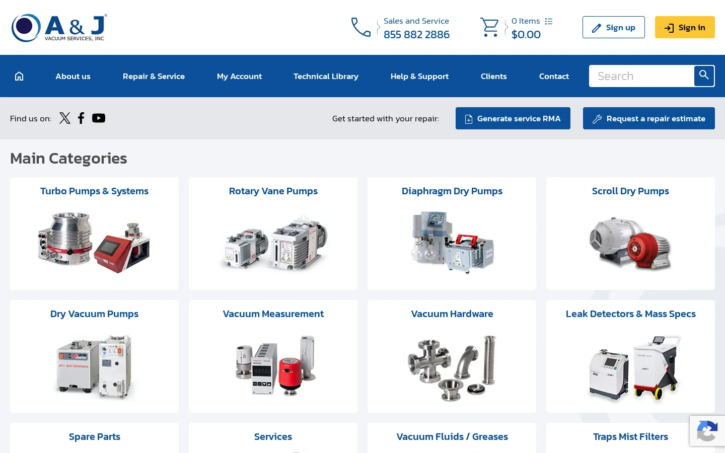This screenshot has height=453, width=725.
Task: Open the Facebook social icon
Action: [81, 118]
